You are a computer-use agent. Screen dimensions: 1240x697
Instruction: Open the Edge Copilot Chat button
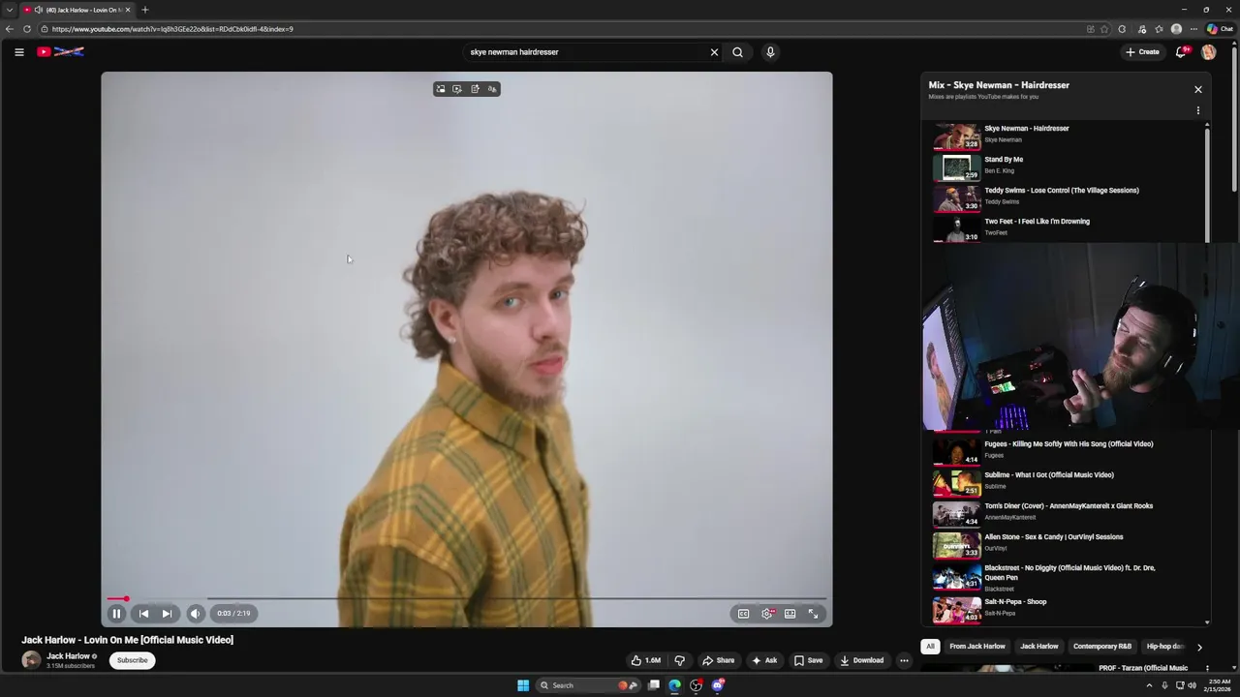[1220, 29]
